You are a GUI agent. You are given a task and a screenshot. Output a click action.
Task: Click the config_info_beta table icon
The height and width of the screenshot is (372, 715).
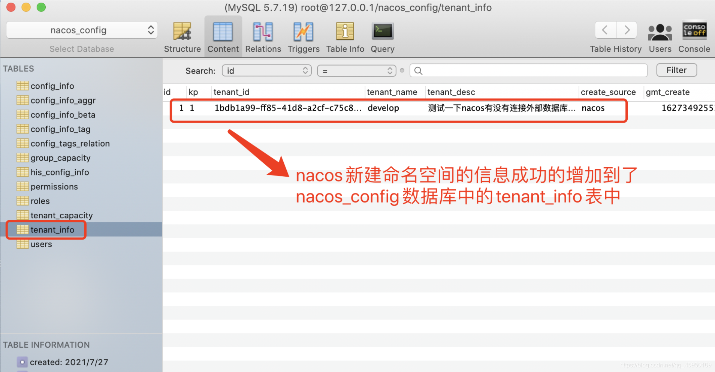[x=22, y=114]
